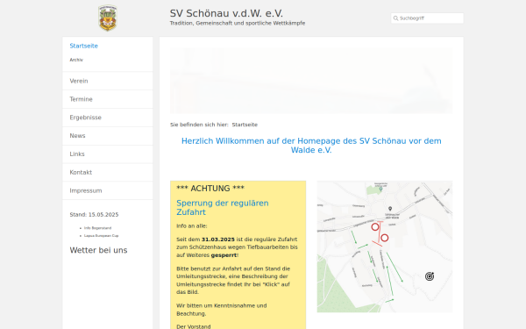Open the Info Bogenstand link

tap(97, 228)
